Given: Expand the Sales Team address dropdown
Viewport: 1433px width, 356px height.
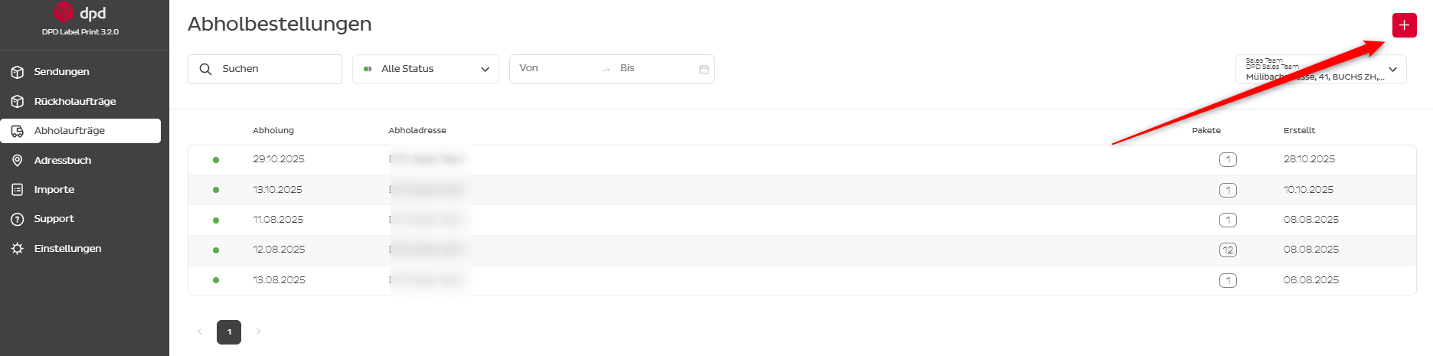Looking at the screenshot, I should click(x=1320, y=69).
